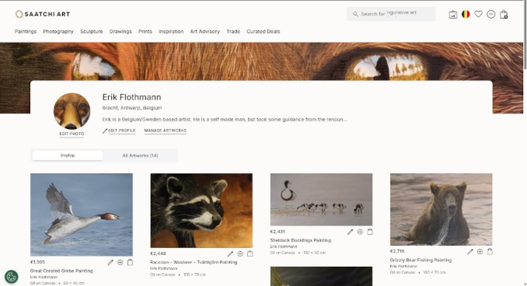Click the truncated artist bio text
This screenshot has width=527, height=286.
pos(225,119)
